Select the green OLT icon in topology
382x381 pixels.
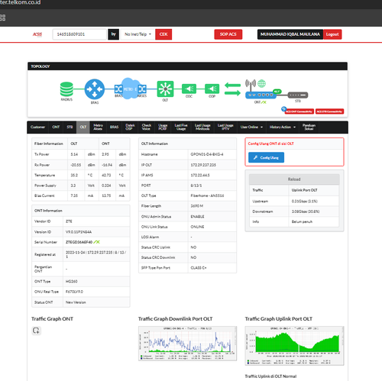(165, 89)
